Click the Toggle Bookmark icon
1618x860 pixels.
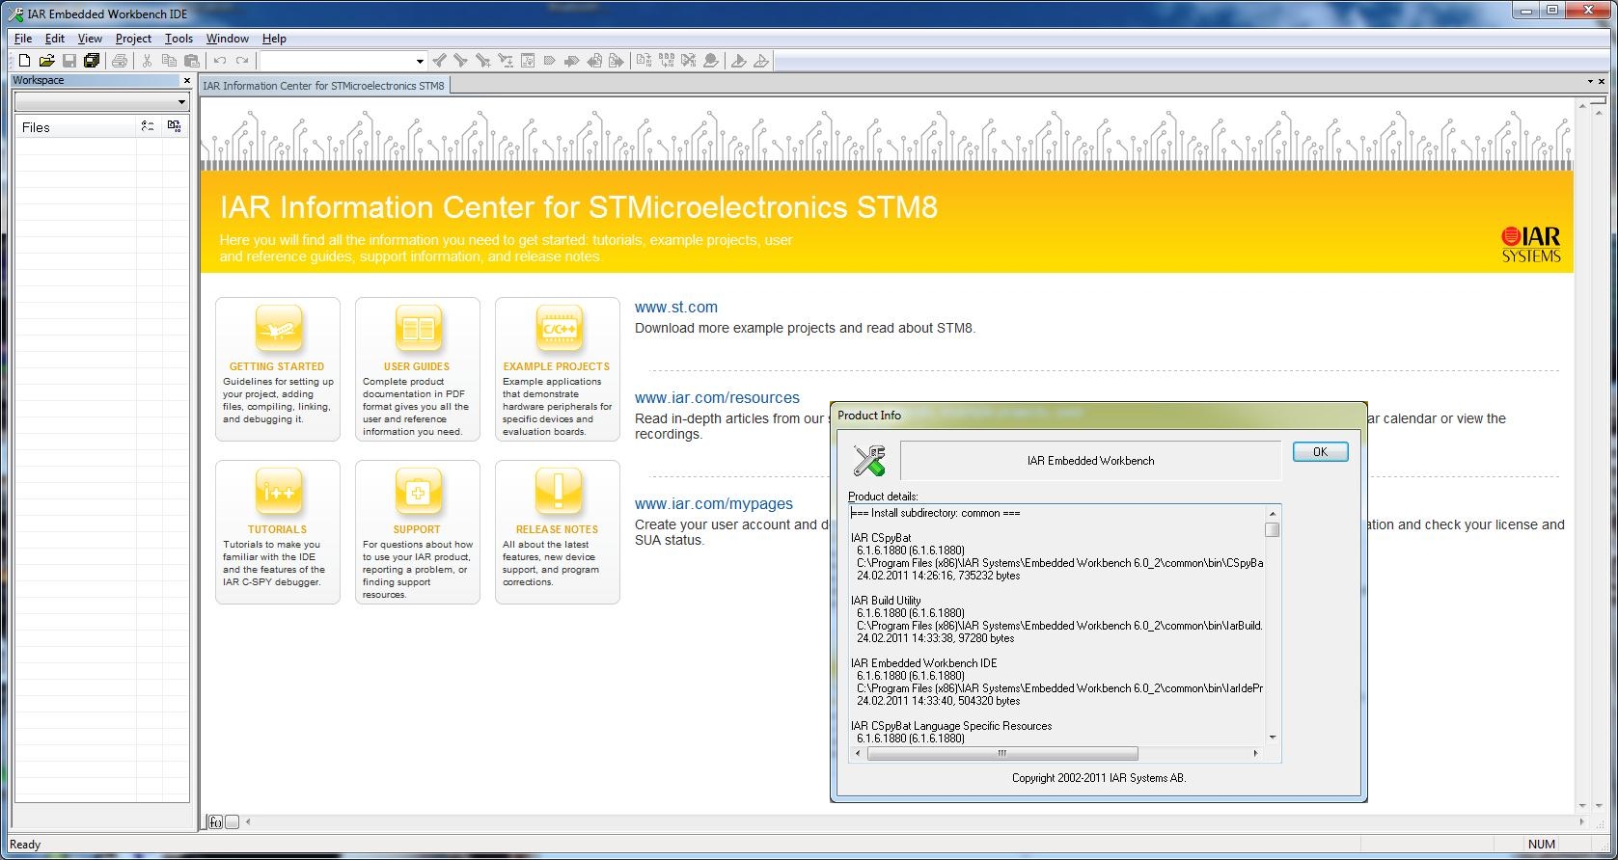click(x=549, y=61)
